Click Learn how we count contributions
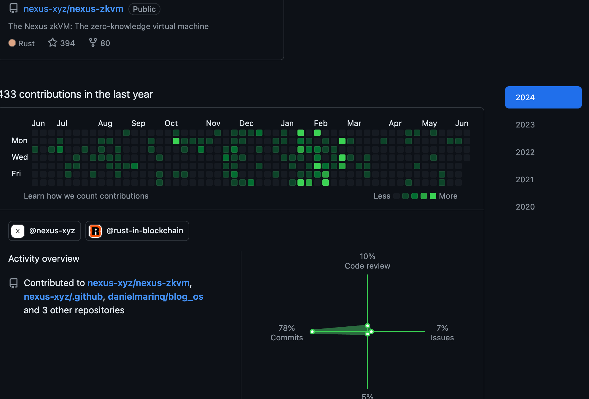The image size is (589, 399). pyautogui.click(x=86, y=196)
